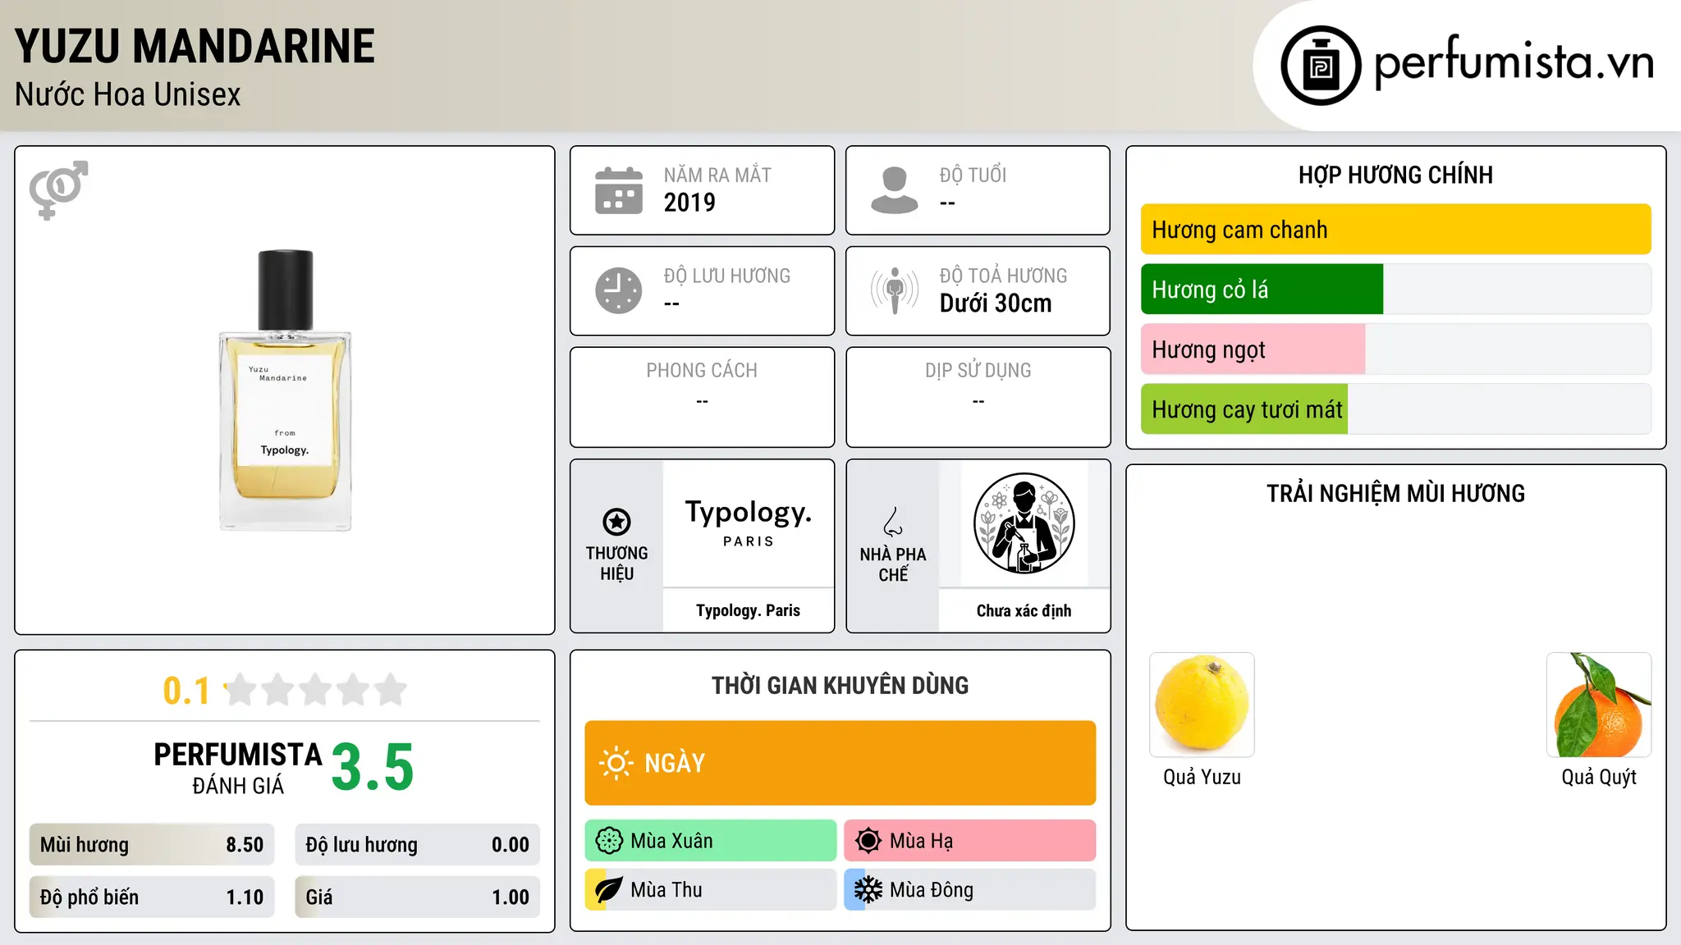1681x945 pixels.
Task: Click the star badge icon above Thương Hiệu
Action: coord(616,522)
